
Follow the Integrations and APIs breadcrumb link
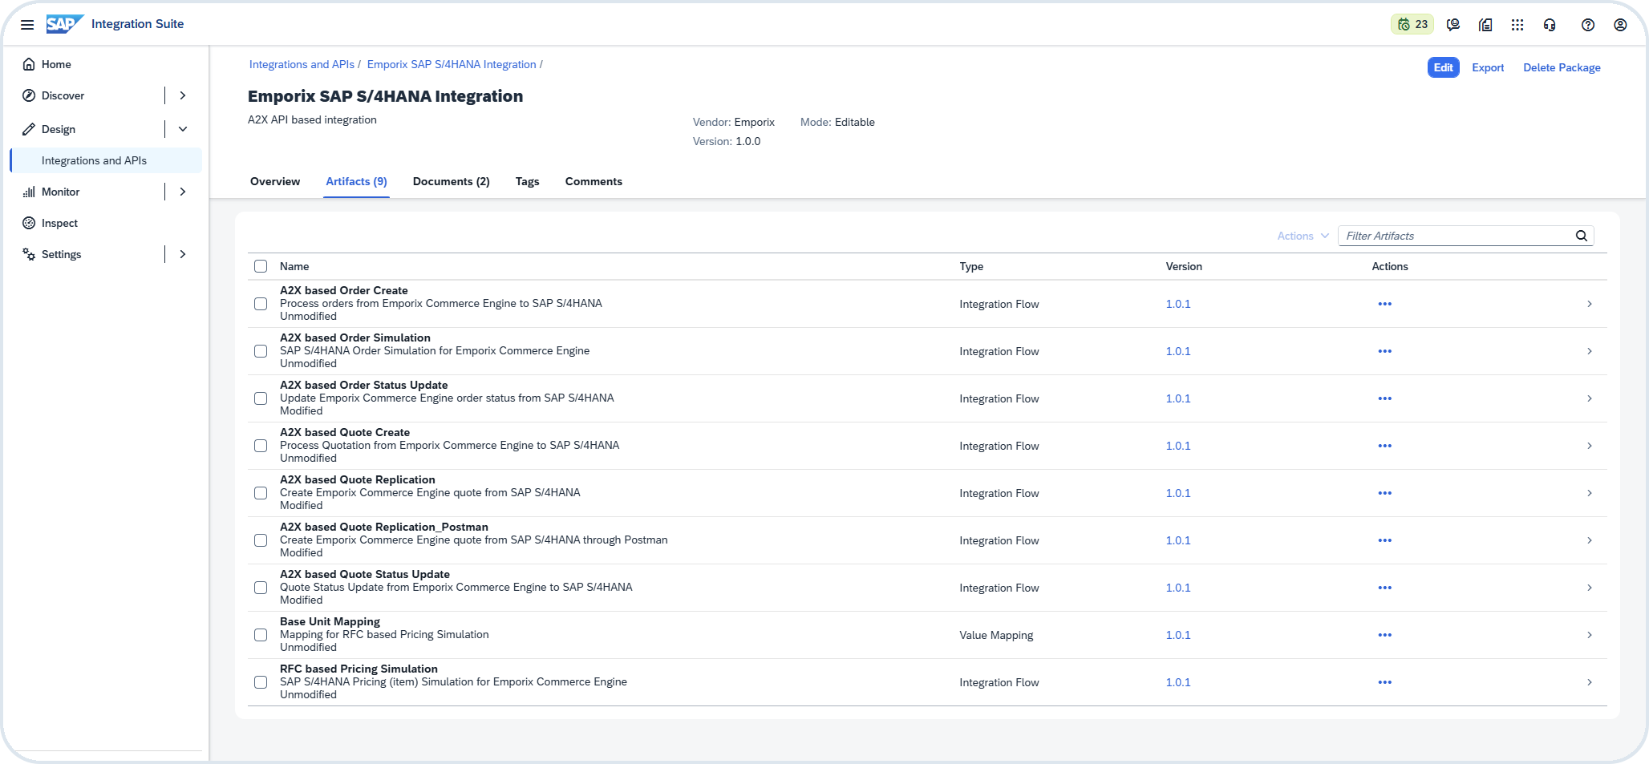click(302, 64)
